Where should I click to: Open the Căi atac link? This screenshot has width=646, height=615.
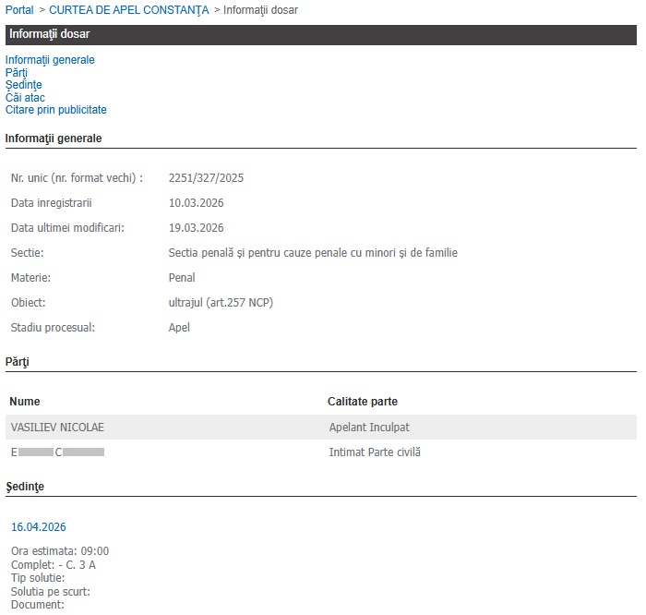click(x=25, y=97)
